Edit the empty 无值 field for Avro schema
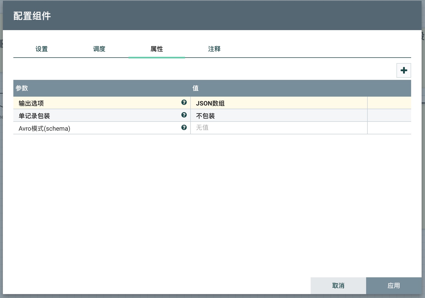 click(278, 128)
